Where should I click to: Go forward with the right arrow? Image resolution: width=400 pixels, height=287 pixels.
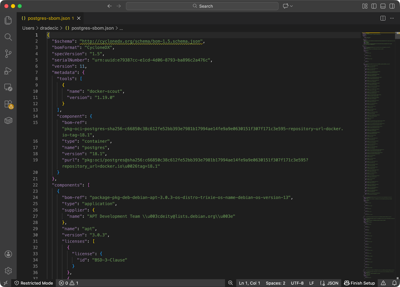119,6
